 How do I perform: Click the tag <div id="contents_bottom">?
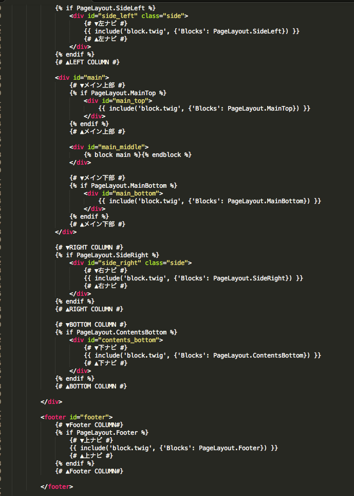pos(116,340)
